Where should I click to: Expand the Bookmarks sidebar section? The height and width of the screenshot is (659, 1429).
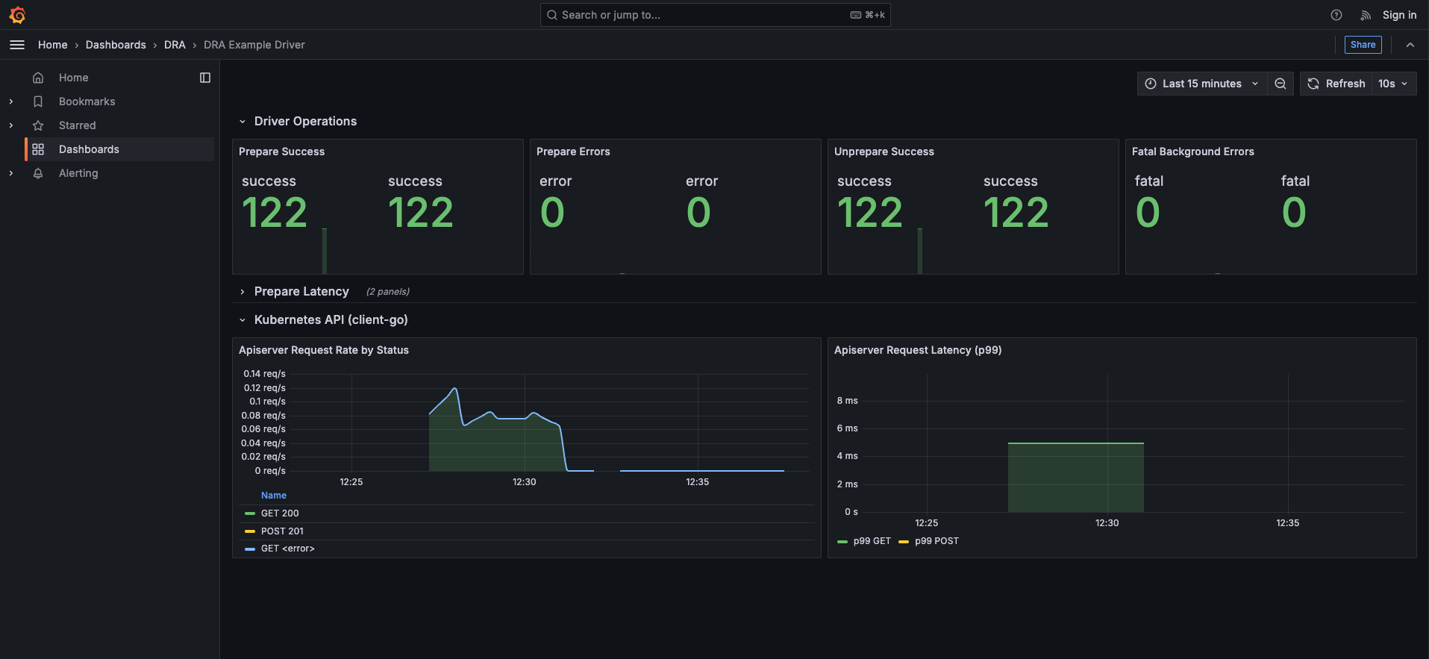pyautogui.click(x=10, y=101)
